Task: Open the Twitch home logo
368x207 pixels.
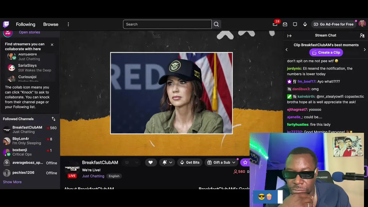Action: click(6, 24)
